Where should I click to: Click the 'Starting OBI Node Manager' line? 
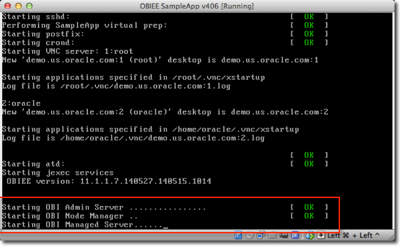click(x=70, y=216)
